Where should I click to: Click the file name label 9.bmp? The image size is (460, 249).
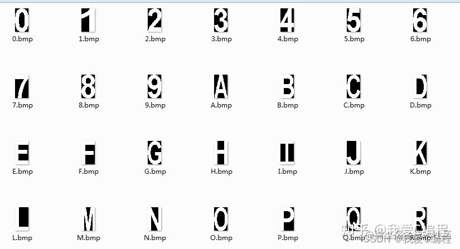pyautogui.click(x=155, y=105)
